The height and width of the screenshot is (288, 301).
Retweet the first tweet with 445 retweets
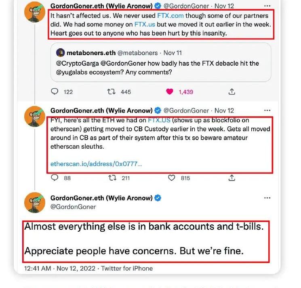pos(112,92)
